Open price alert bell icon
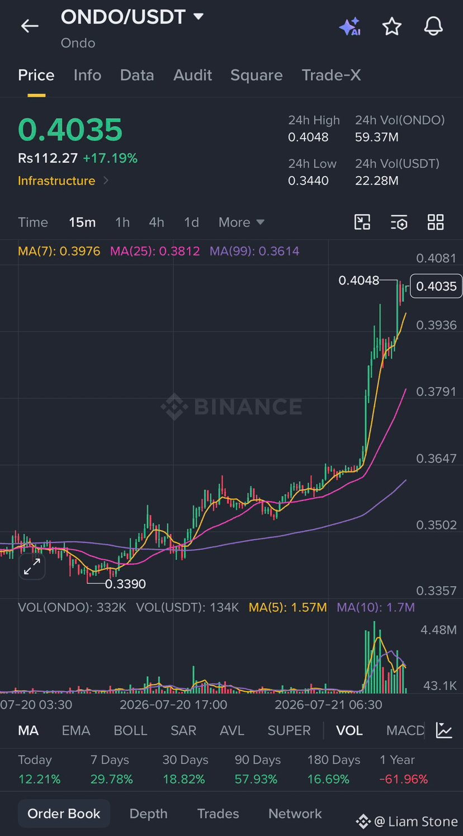The width and height of the screenshot is (463, 836). (x=433, y=26)
